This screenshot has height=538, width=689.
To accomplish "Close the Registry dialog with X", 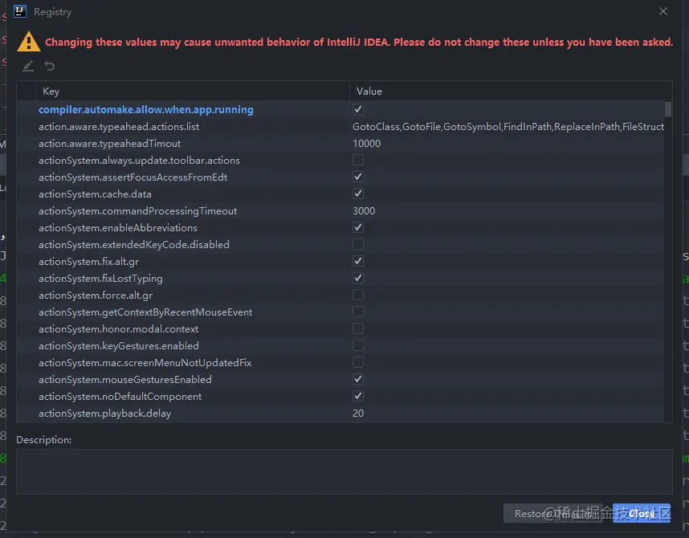I will pyautogui.click(x=663, y=11).
